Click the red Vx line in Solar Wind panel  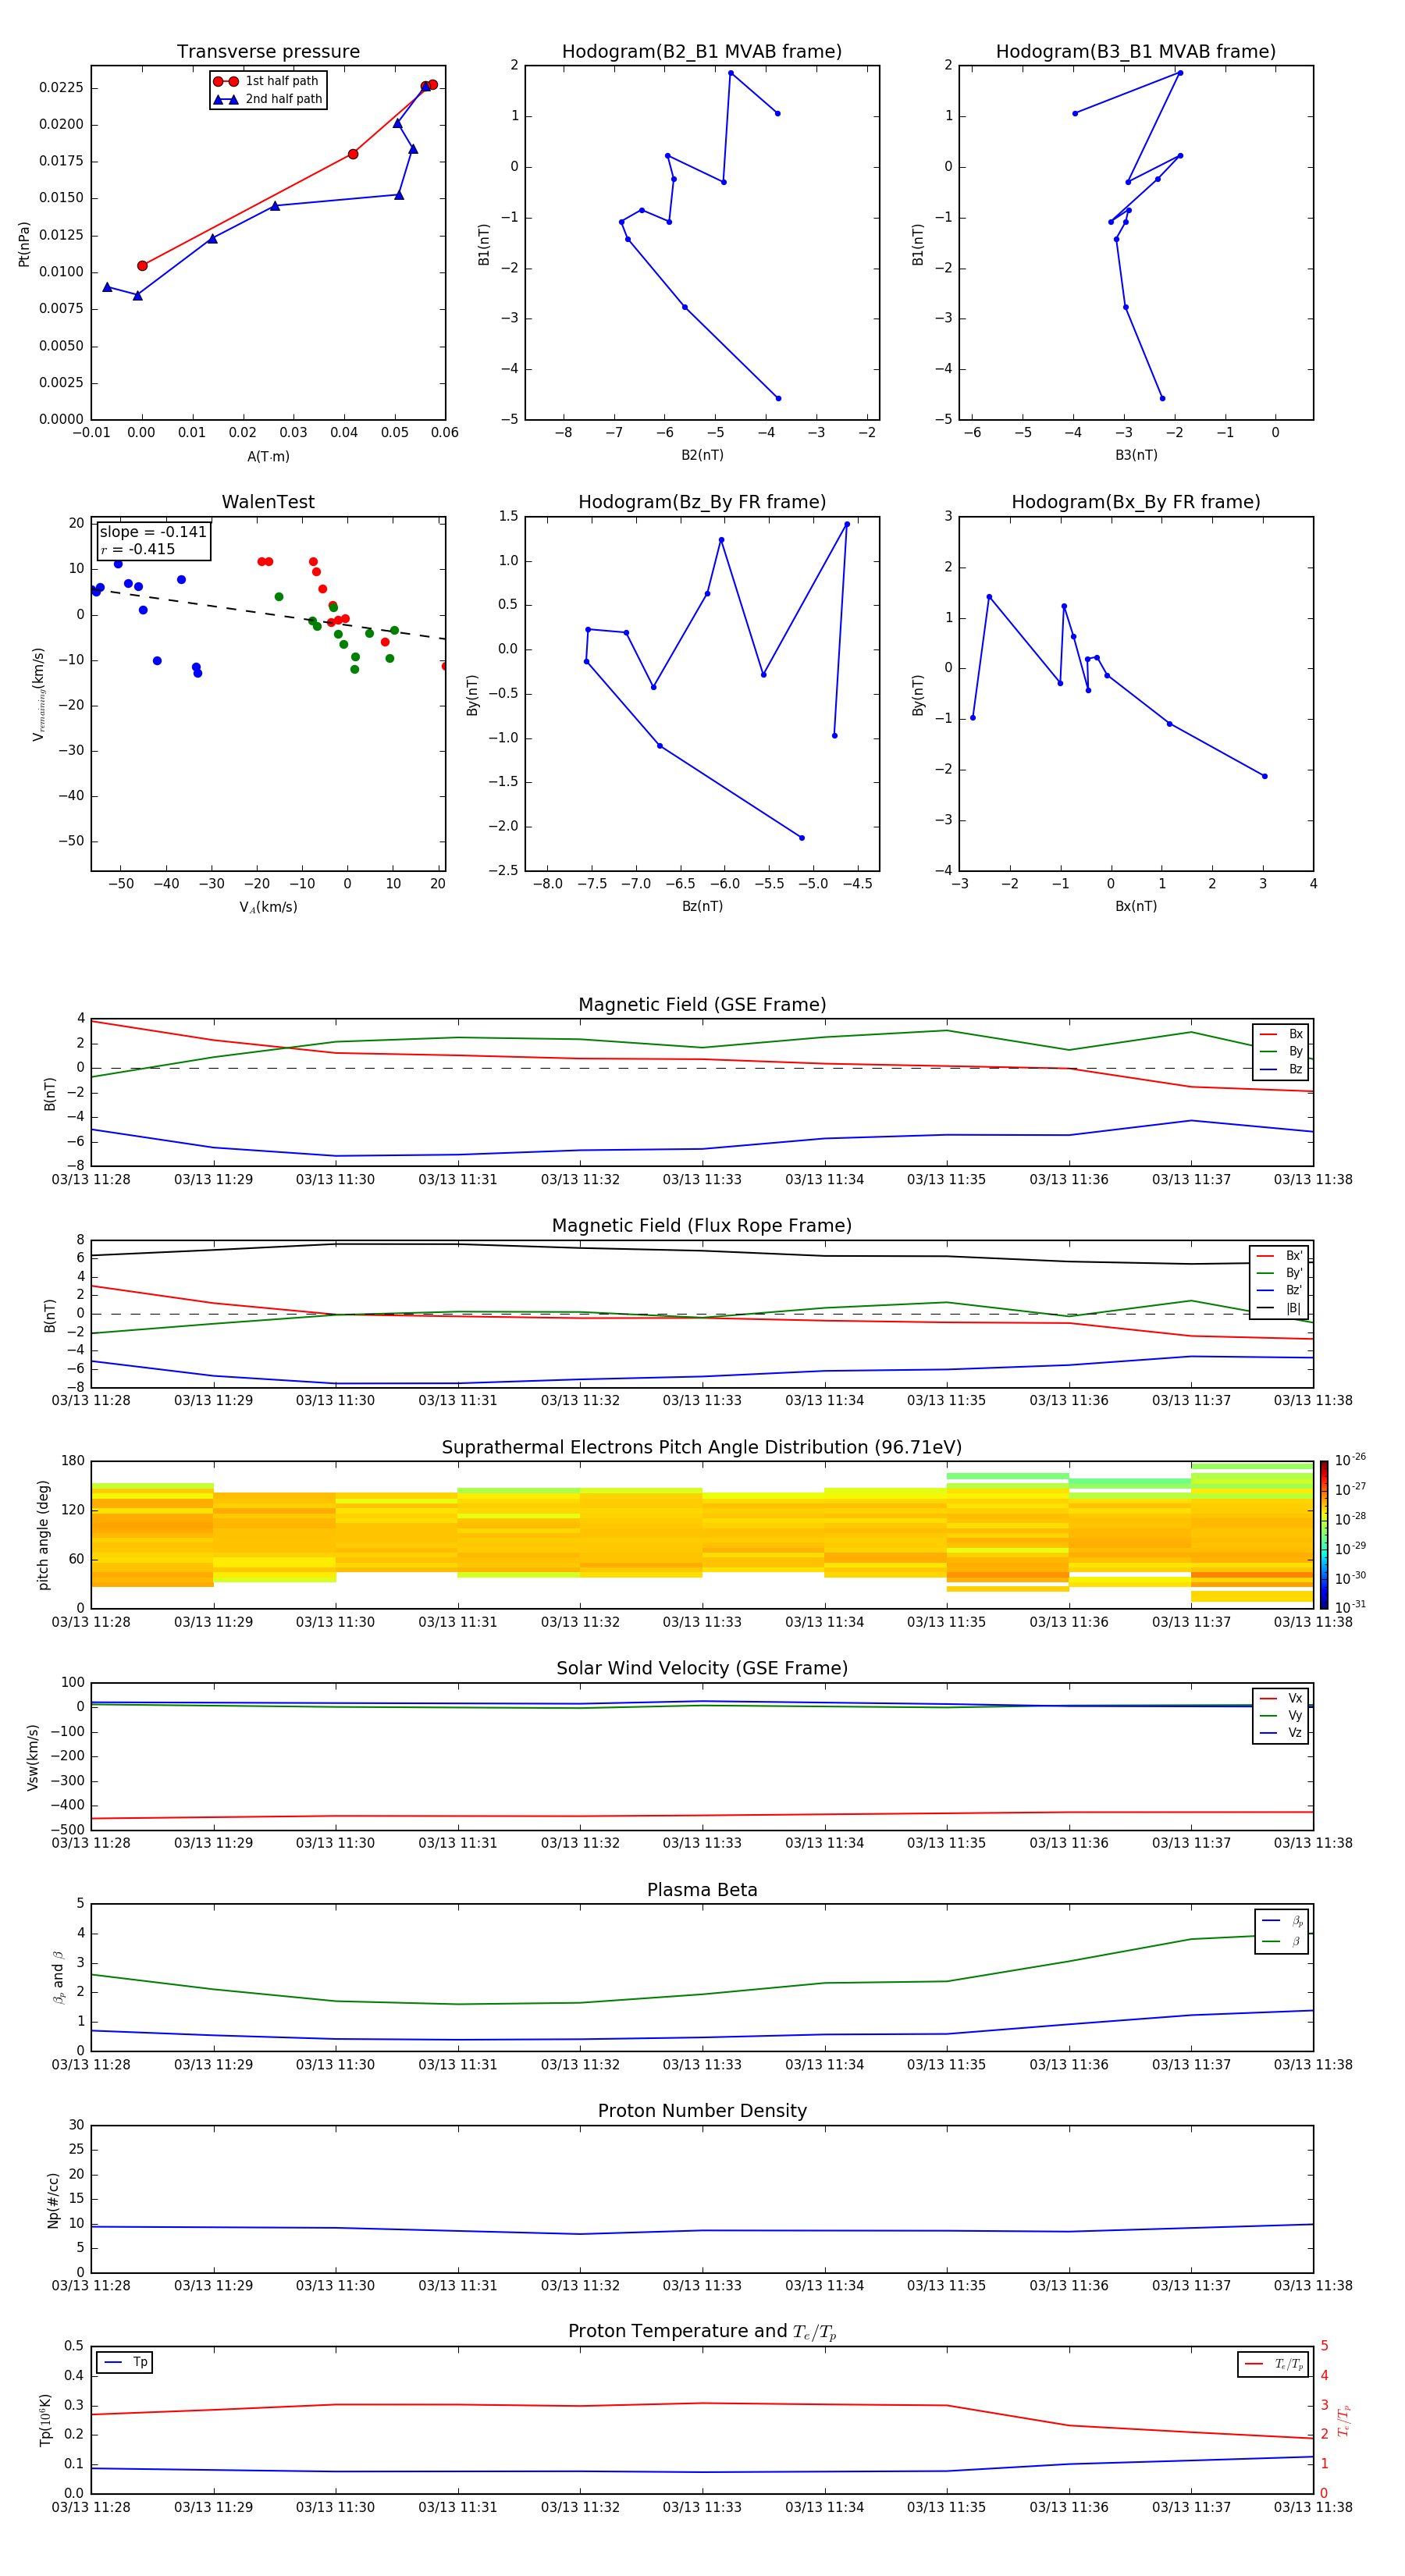tap(702, 1815)
